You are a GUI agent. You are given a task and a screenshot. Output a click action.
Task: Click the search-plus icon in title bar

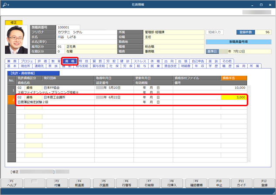pos(5,4)
